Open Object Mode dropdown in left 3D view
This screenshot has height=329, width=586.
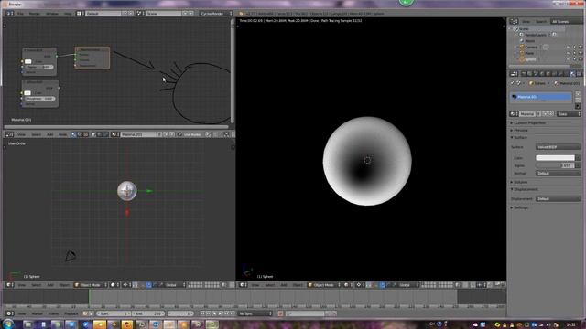91,285
